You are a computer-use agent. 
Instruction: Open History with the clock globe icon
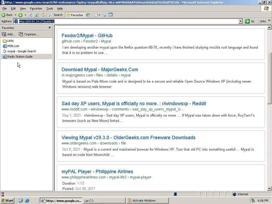[88, 15]
